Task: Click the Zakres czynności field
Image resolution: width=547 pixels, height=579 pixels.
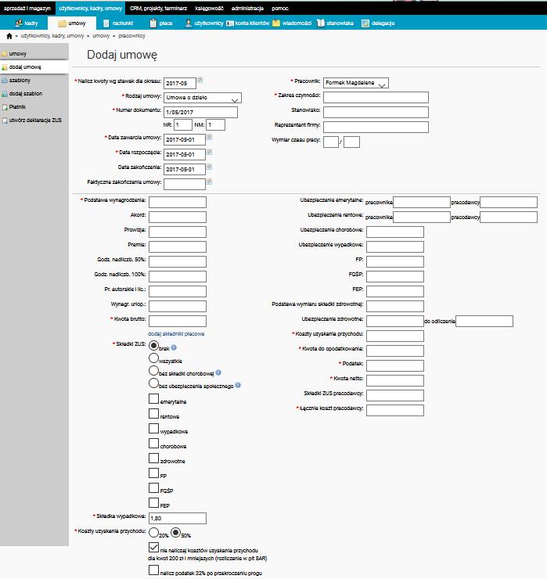Action: pos(376,97)
